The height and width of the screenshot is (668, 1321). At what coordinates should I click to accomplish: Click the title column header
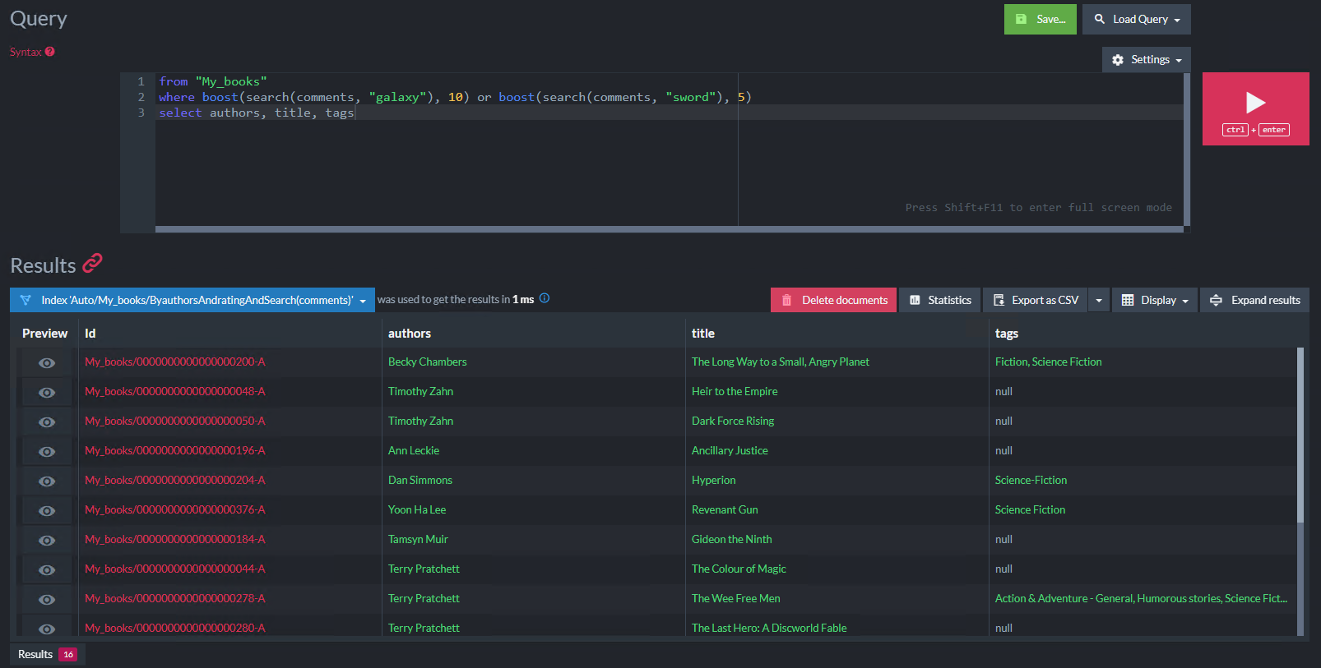click(x=703, y=334)
